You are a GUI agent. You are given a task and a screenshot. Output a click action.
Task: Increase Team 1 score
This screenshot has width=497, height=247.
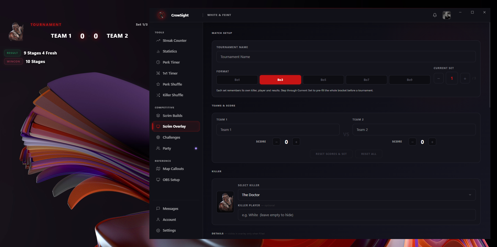click(x=296, y=142)
